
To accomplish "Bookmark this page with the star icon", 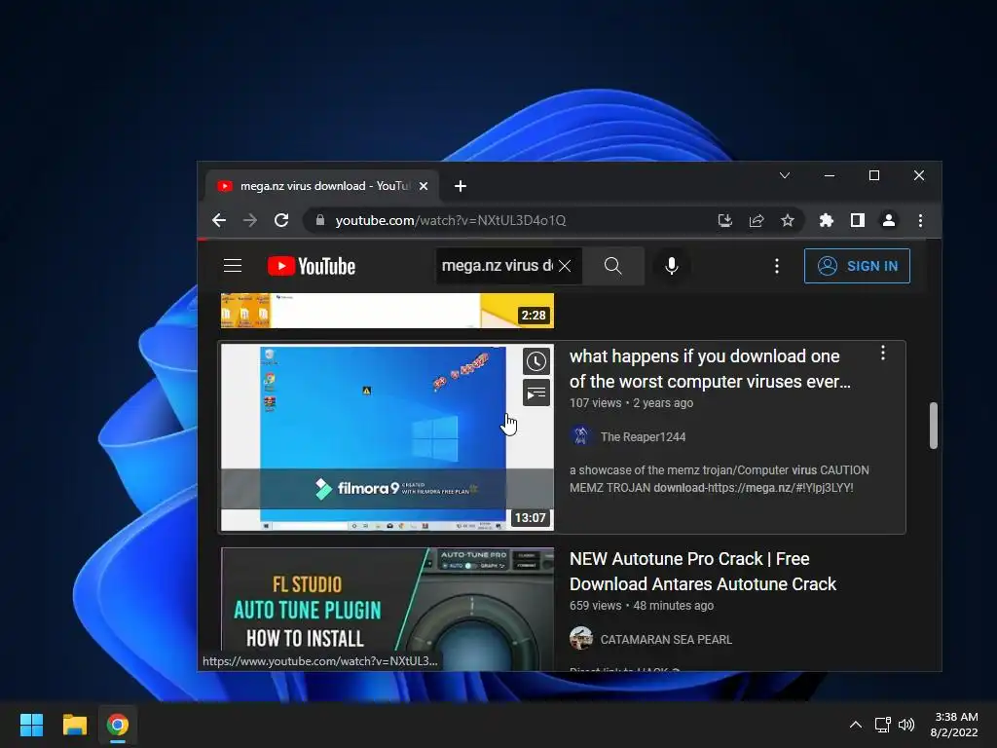I will point(787,220).
